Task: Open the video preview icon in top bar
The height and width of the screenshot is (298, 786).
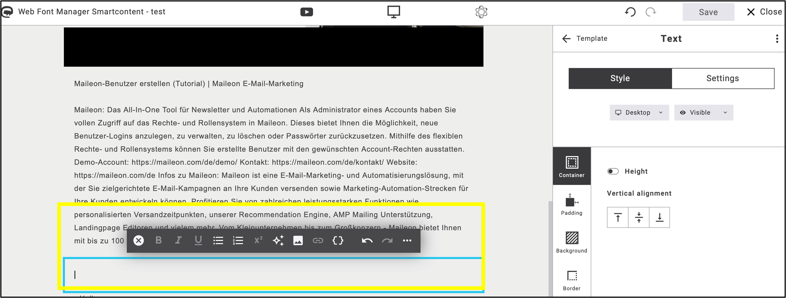Action: pyautogui.click(x=306, y=12)
